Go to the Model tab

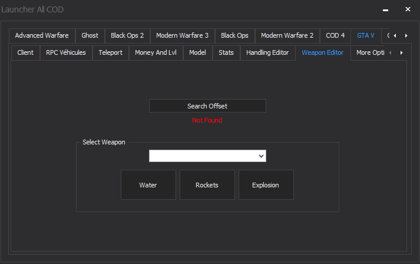[198, 53]
